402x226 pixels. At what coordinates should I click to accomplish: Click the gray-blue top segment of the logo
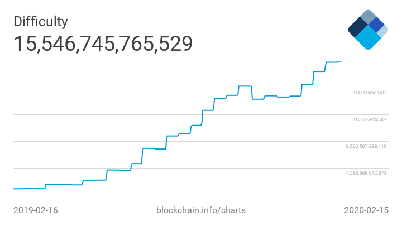pyautogui.click(x=368, y=16)
